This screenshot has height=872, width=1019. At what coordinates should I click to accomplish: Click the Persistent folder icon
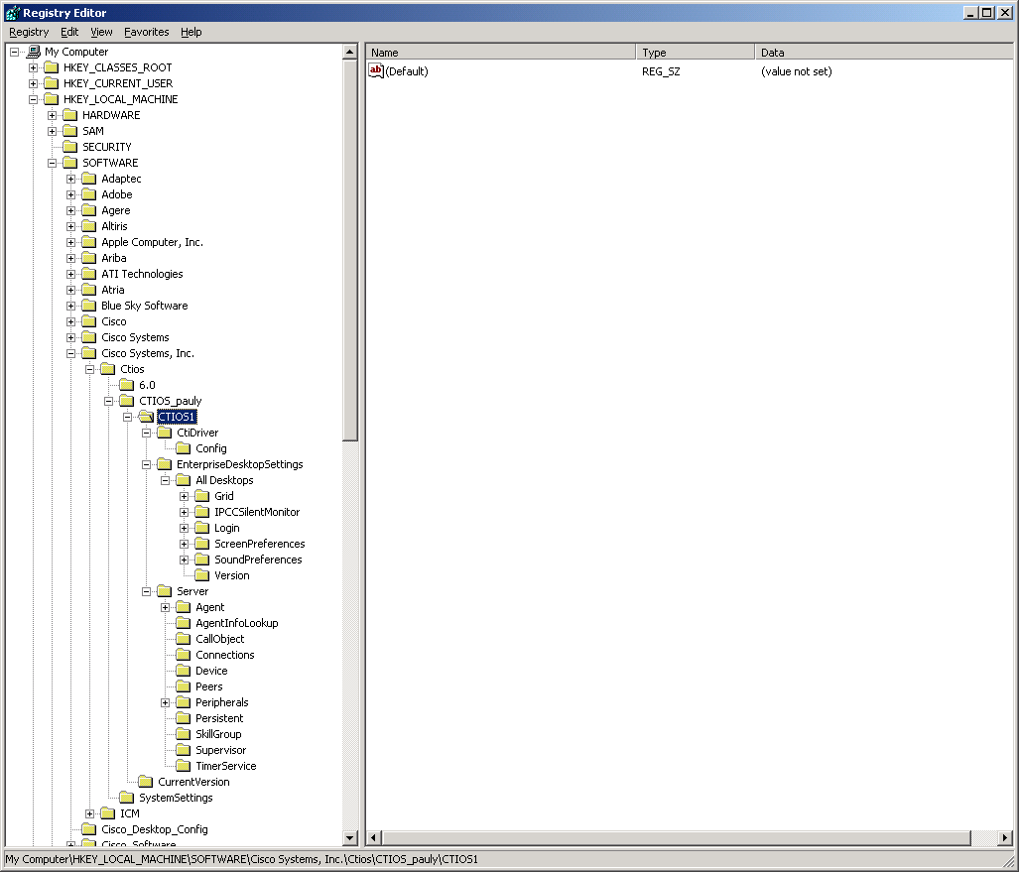click(x=184, y=718)
